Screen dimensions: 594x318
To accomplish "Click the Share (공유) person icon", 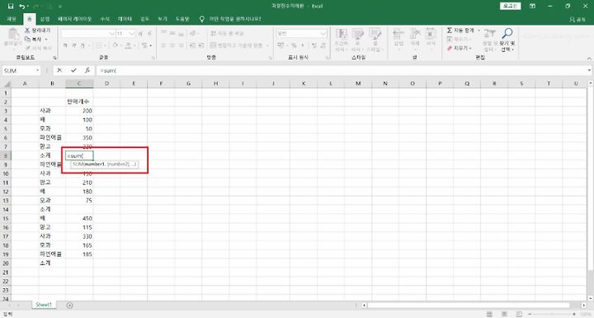I will click(x=572, y=19).
